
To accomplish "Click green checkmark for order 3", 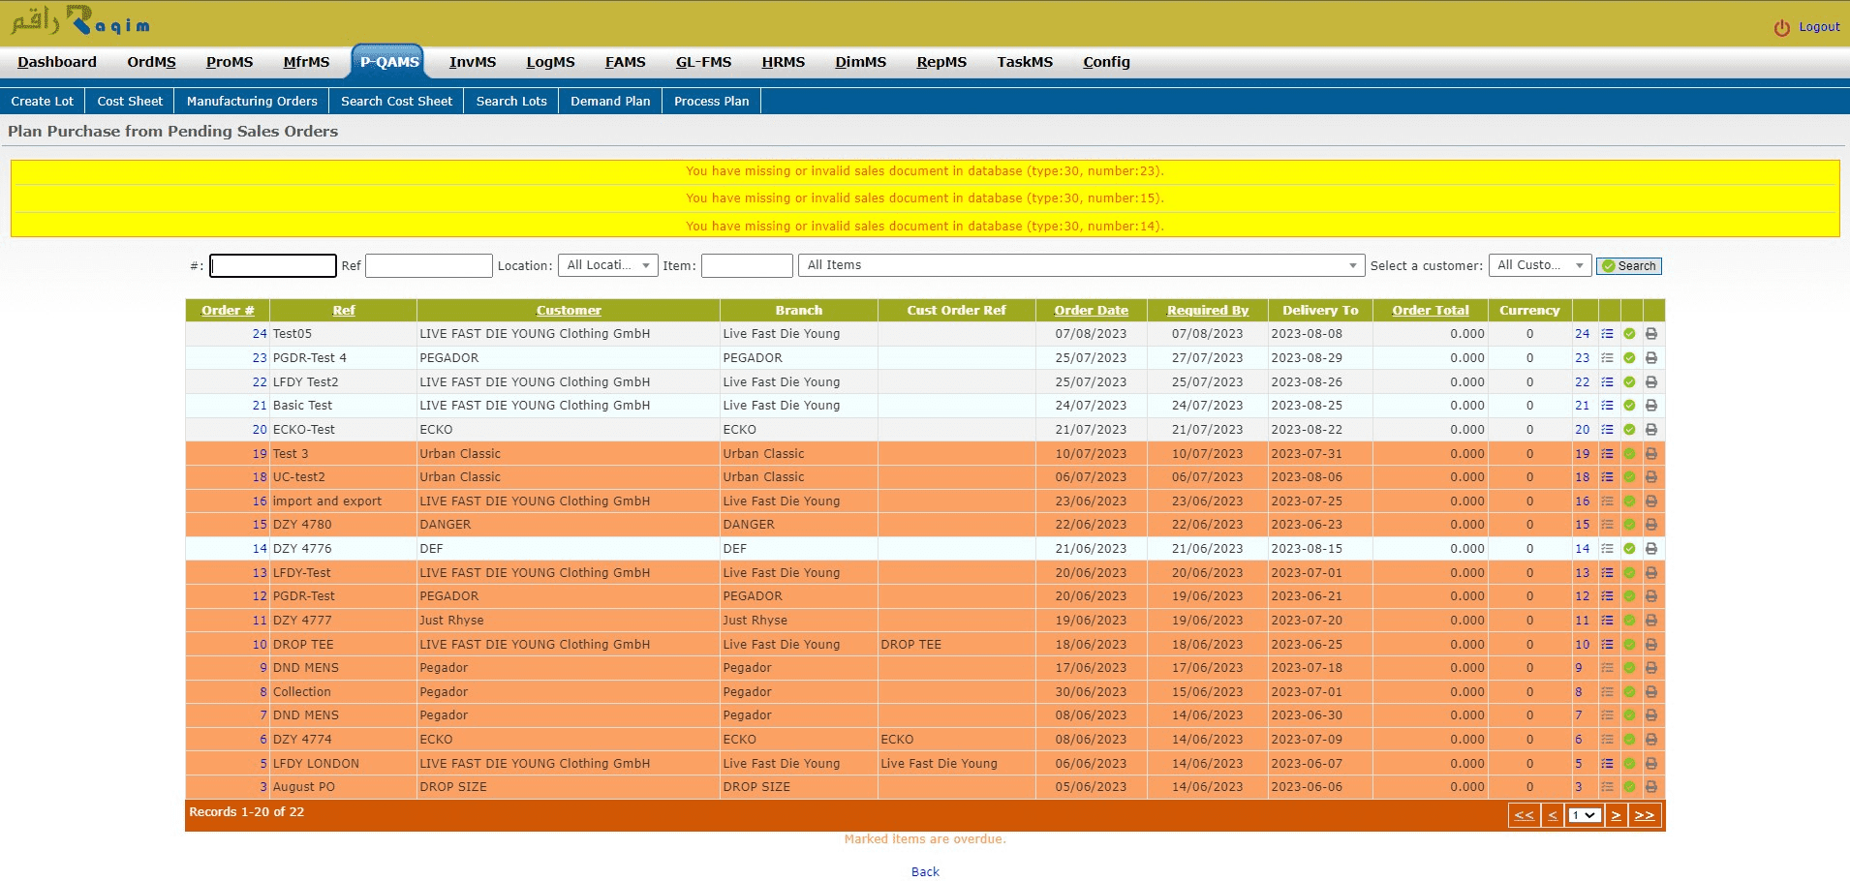I will coord(1629,787).
